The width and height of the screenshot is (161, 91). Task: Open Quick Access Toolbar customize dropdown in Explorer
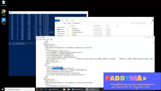[63, 18]
